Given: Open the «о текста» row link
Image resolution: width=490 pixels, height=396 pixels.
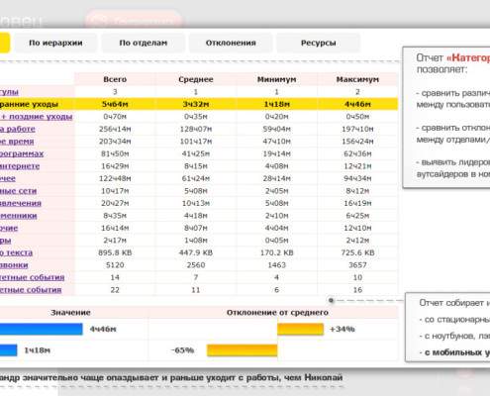Looking at the screenshot, I should coord(16,253).
